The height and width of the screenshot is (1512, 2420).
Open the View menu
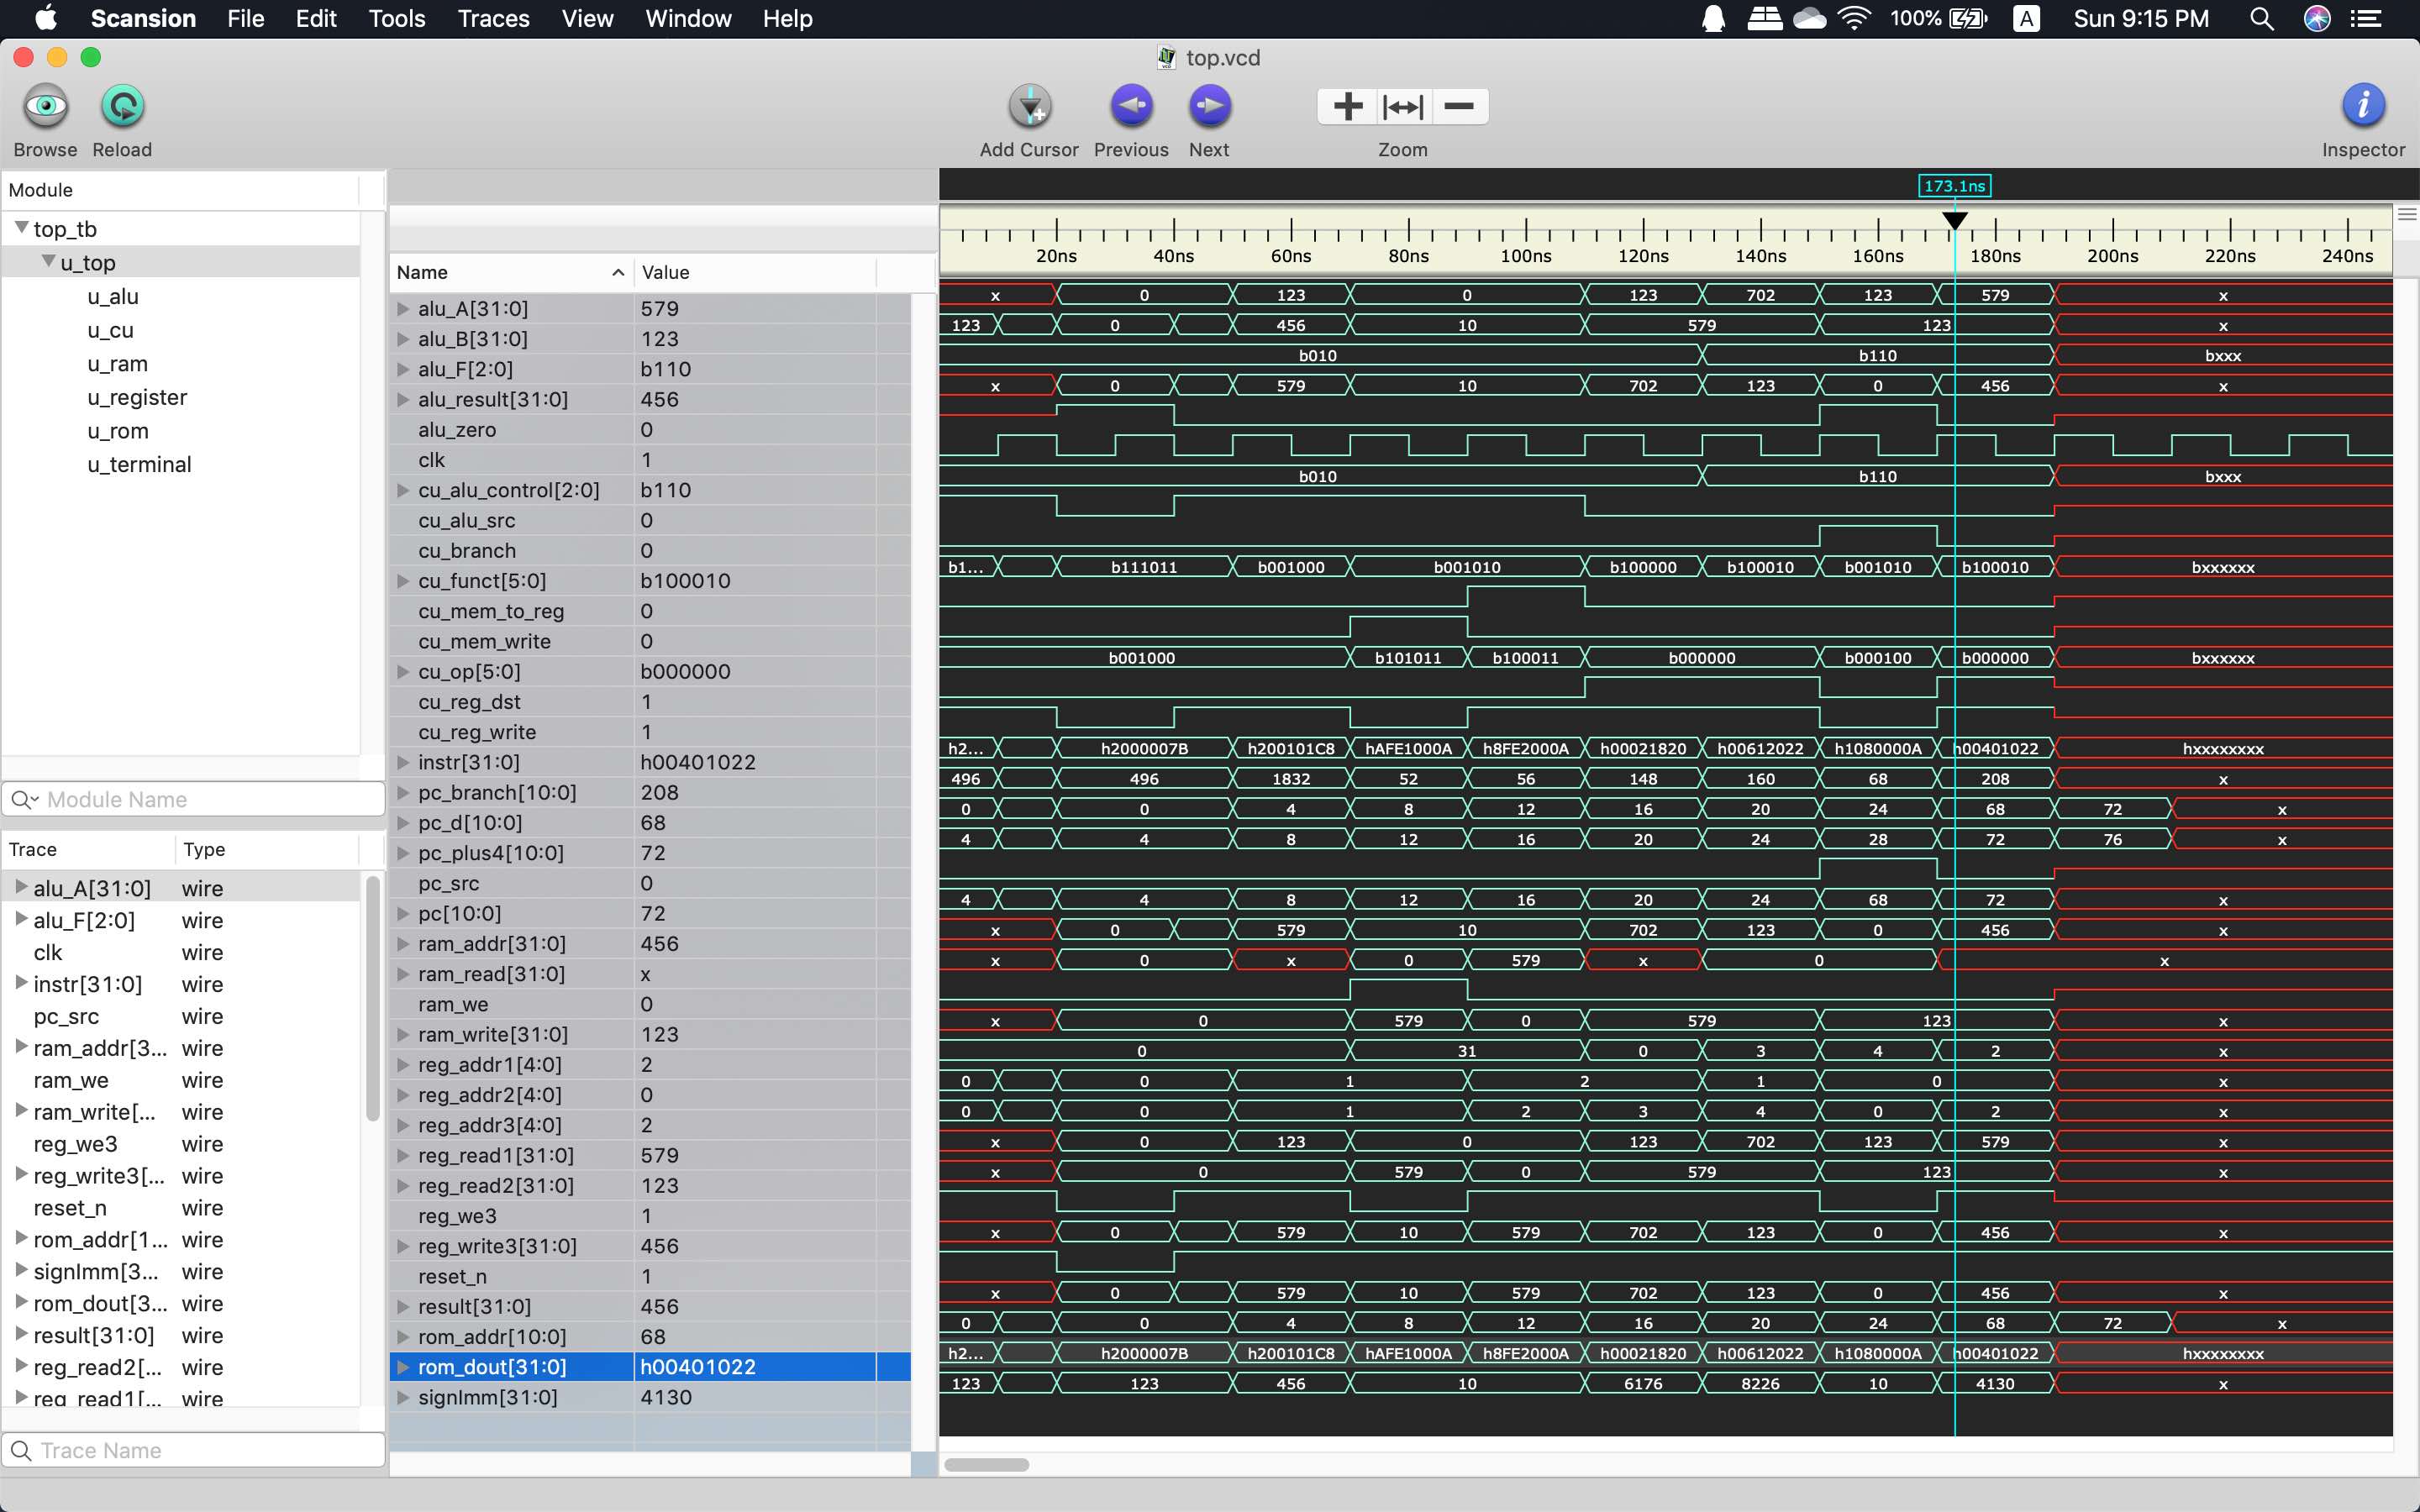click(x=587, y=19)
